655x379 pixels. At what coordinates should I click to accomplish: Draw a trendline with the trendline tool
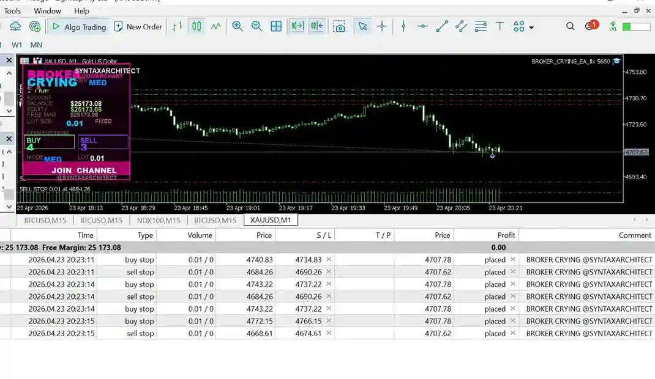tap(442, 26)
